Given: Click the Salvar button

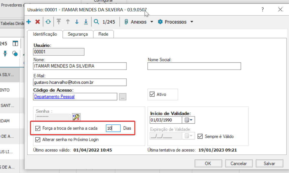Looking at the screenshot, I should (269, 163).
